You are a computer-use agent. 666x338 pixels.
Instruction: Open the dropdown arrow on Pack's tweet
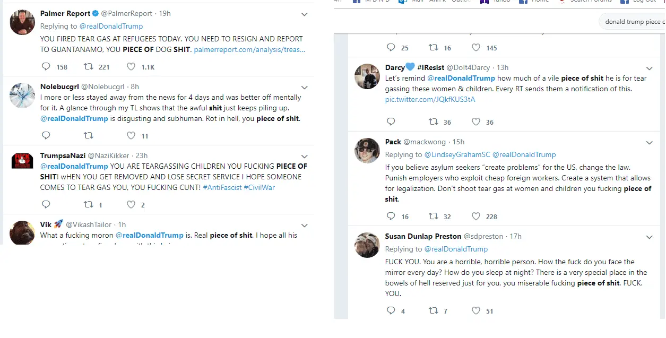(x=649, y=143)
